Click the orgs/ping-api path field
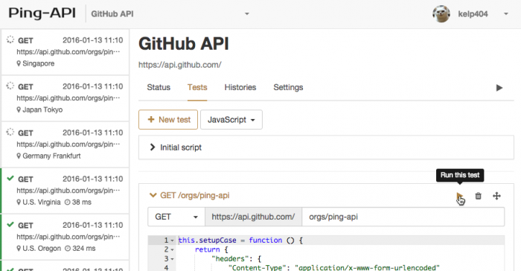 pyautogui.click(x=403, y=217)
